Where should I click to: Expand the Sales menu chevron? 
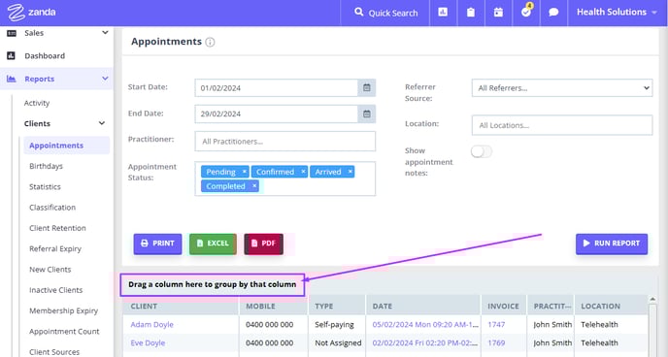tap(105, 33)
